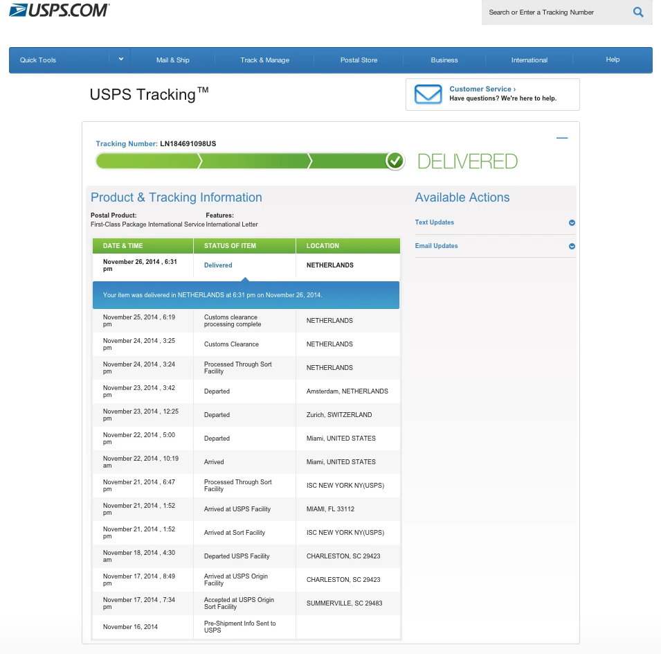
Task: Click the 'Arrived' status for Miami
Action: pyautogui.click(x=214, y=462)
